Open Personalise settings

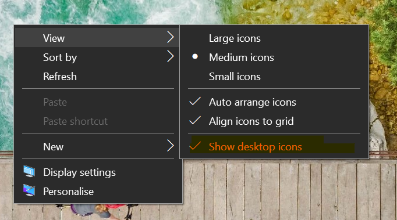click(97, 192)
